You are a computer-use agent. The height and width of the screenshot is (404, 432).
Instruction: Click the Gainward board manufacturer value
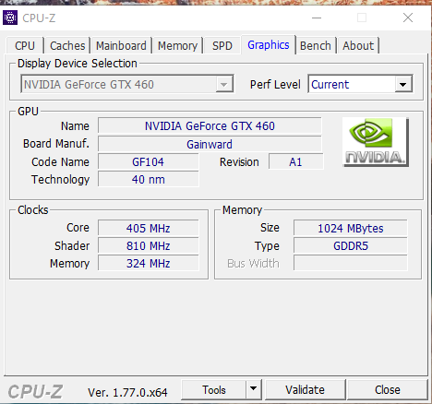(x=210, y=144)
